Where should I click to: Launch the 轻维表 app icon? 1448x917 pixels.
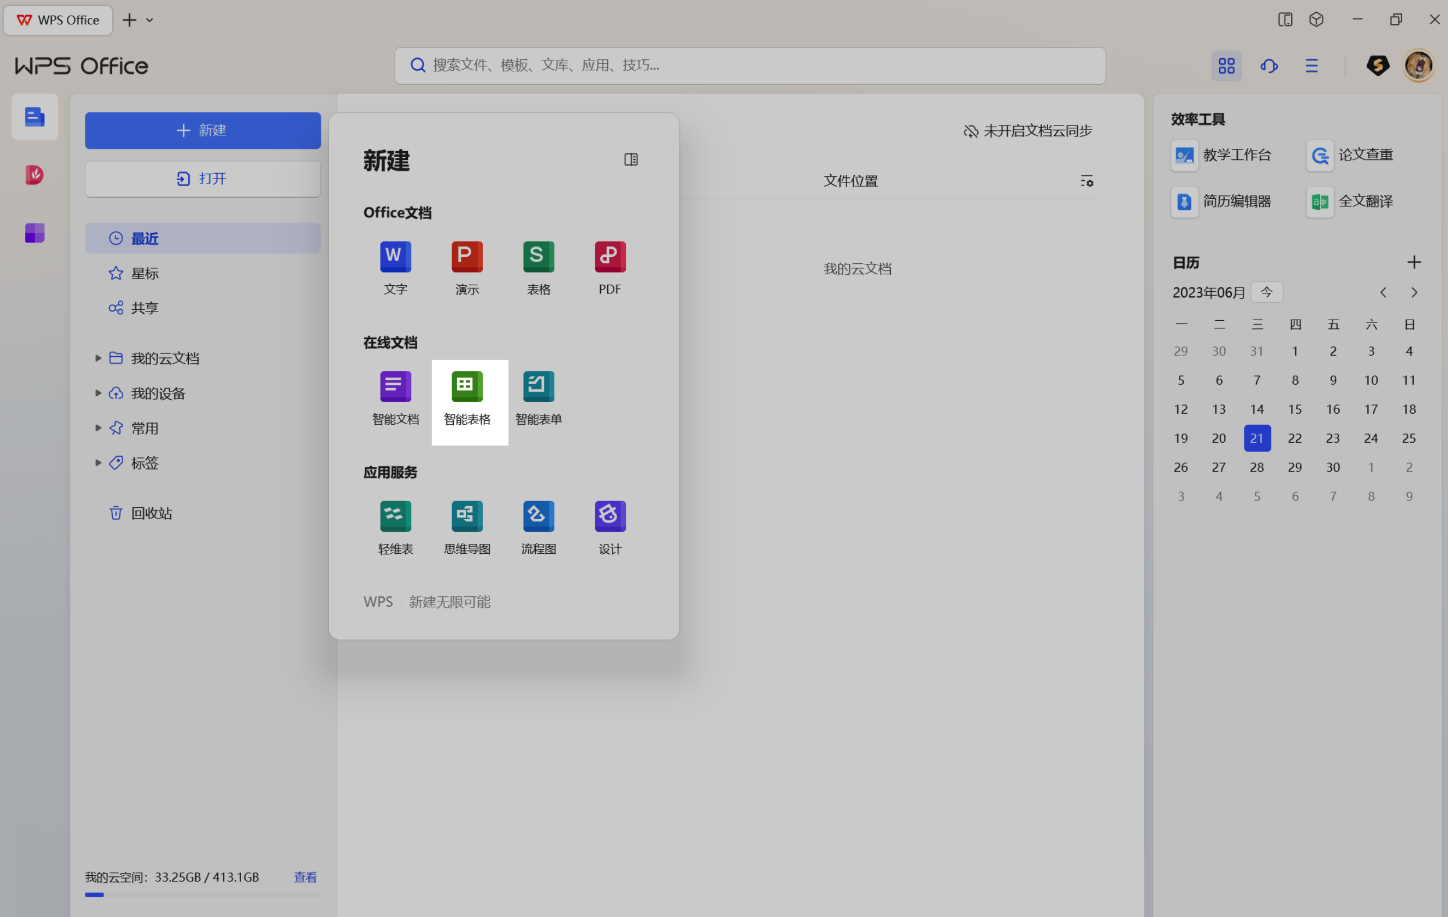(x=395, y=517)
